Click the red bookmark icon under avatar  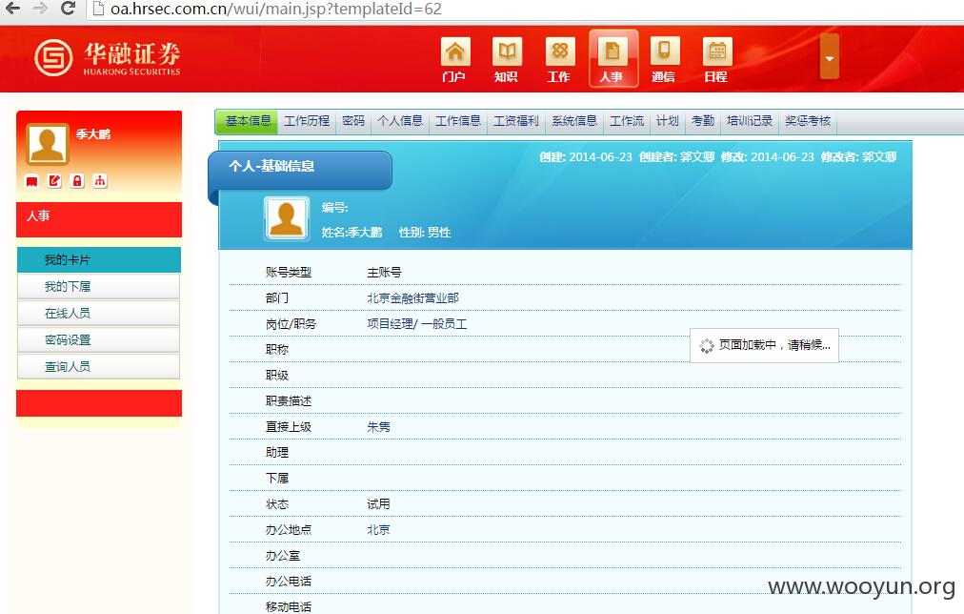point(32,181)
